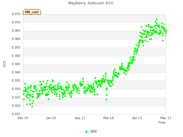The width and height of the screenshot is (183, 137).
Task: Click the Jan 20 axis label
Action: (x=51, y=118)
